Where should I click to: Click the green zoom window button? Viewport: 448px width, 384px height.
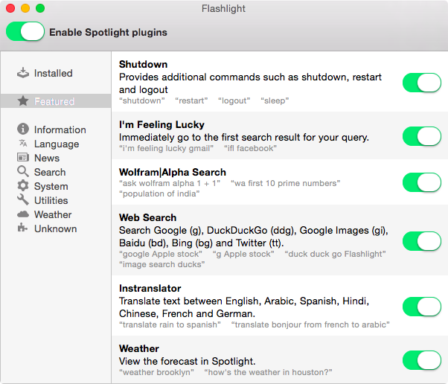tap(40, 8)
